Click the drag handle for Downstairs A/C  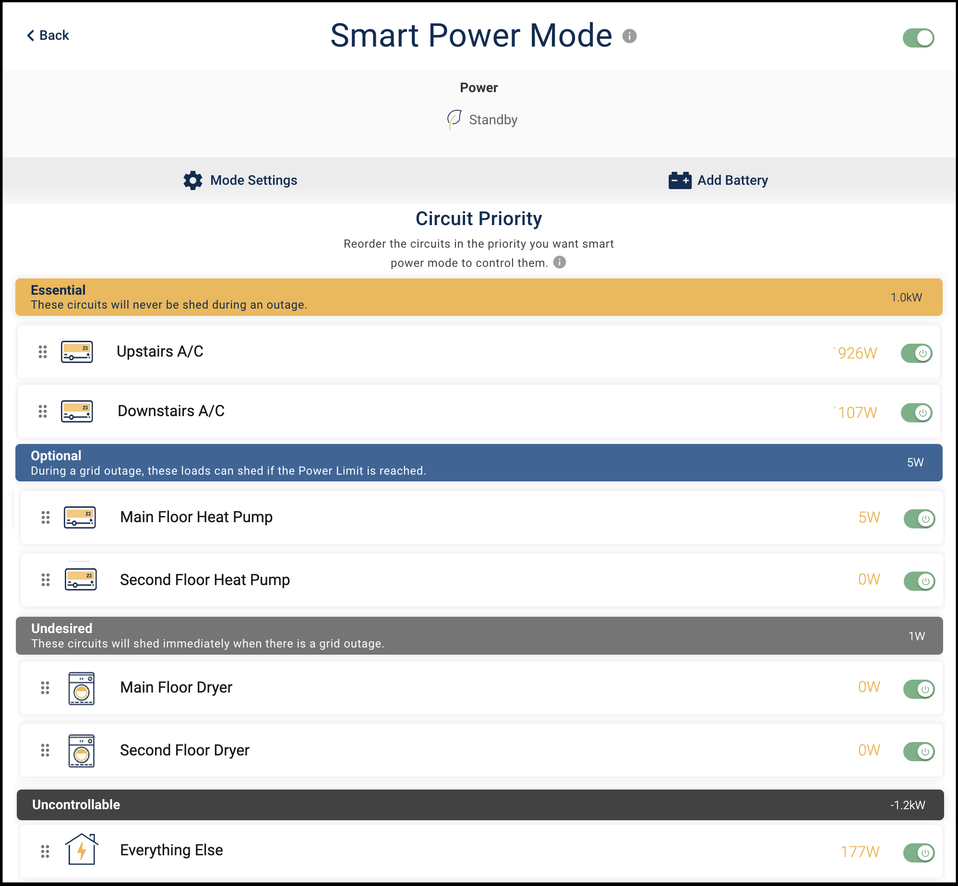click(43, 411)
